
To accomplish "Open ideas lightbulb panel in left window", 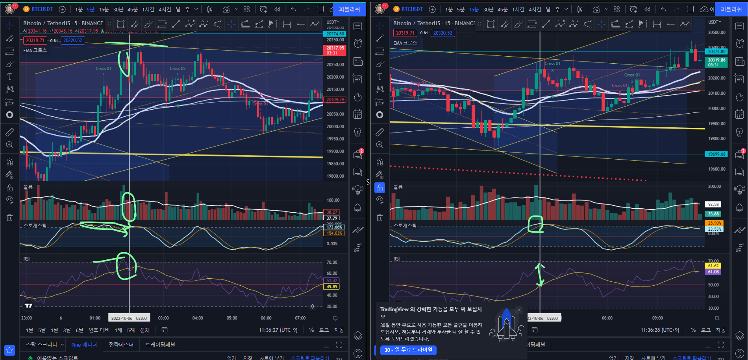I will click(x=357, y=132).
